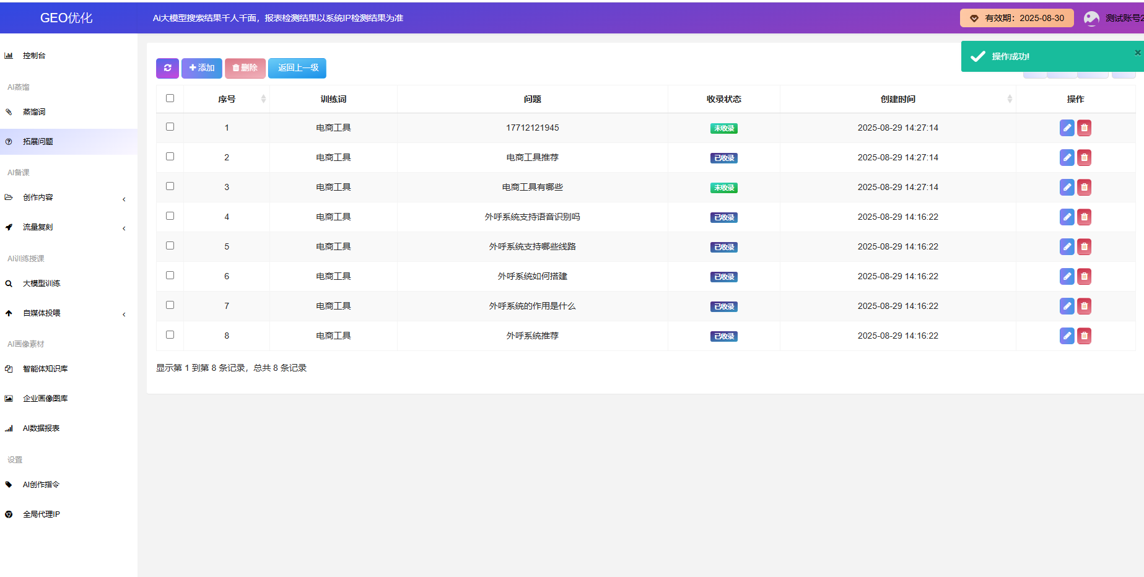The width and height of the screenshot is (1144, 577).
Task: Open 控制台 in the sidebar
Action: (x=34, y=56)
